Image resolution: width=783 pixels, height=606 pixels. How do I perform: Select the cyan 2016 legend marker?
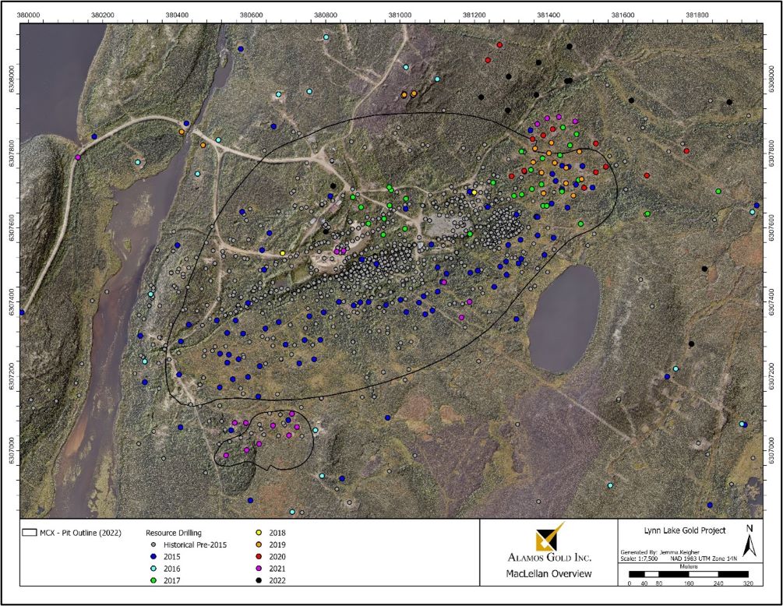click(153, 568)
